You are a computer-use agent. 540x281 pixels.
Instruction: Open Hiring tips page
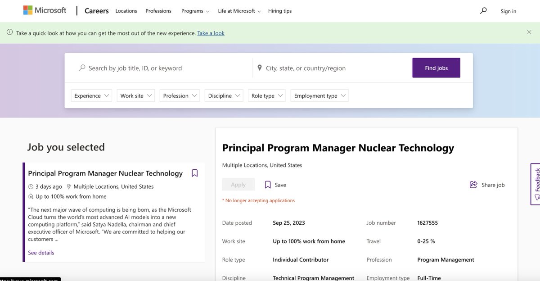[x=280, y=11]
